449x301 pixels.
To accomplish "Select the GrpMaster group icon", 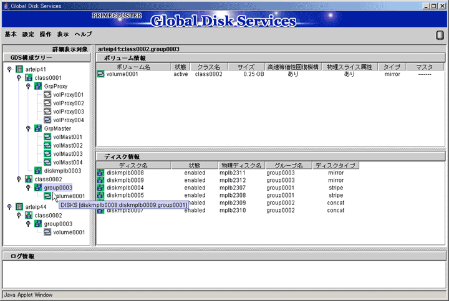I will 38,128.
